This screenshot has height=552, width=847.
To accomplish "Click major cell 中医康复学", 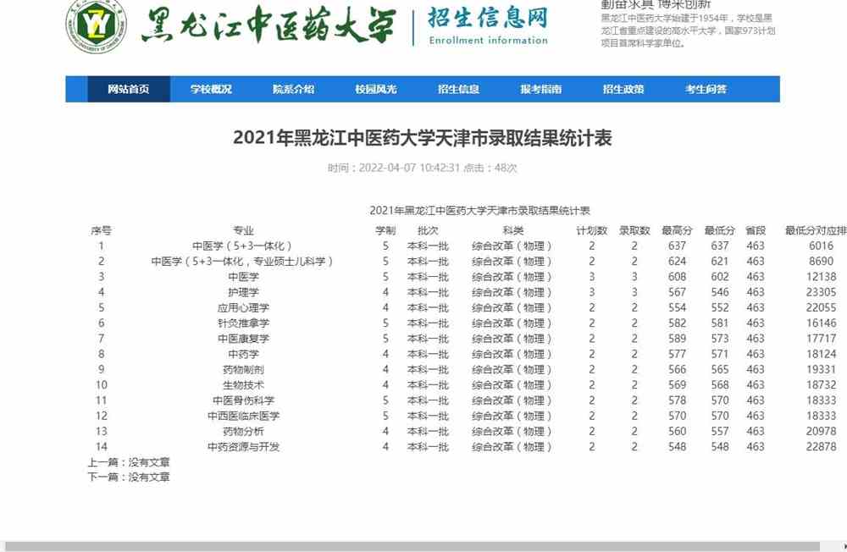I will point(243,339).
